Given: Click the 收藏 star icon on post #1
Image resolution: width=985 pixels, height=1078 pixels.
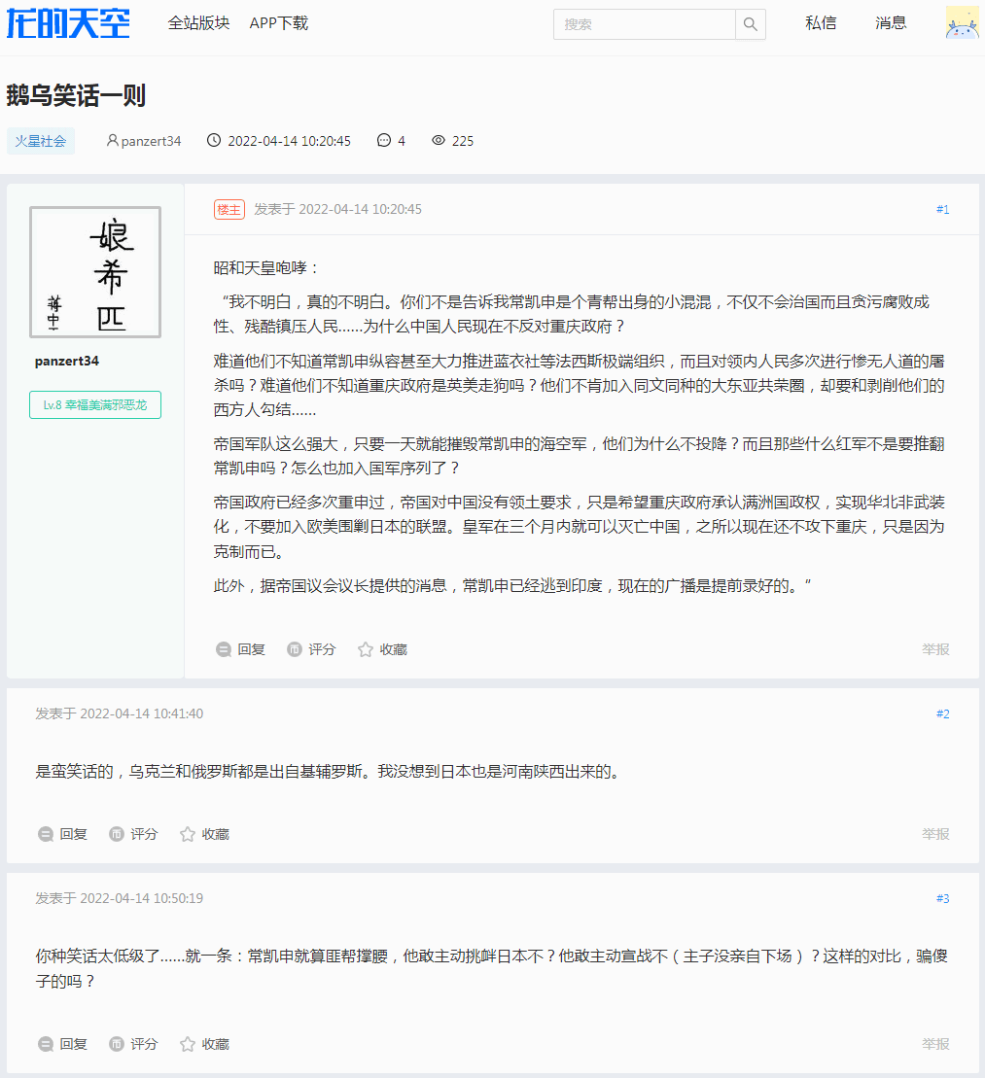Looking at the screenshot, I should [x=366, y=649].
